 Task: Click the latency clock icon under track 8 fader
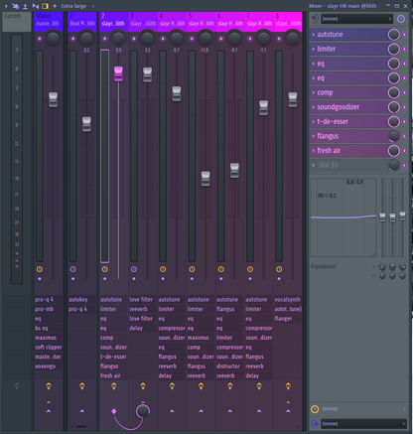click(279, 269)
